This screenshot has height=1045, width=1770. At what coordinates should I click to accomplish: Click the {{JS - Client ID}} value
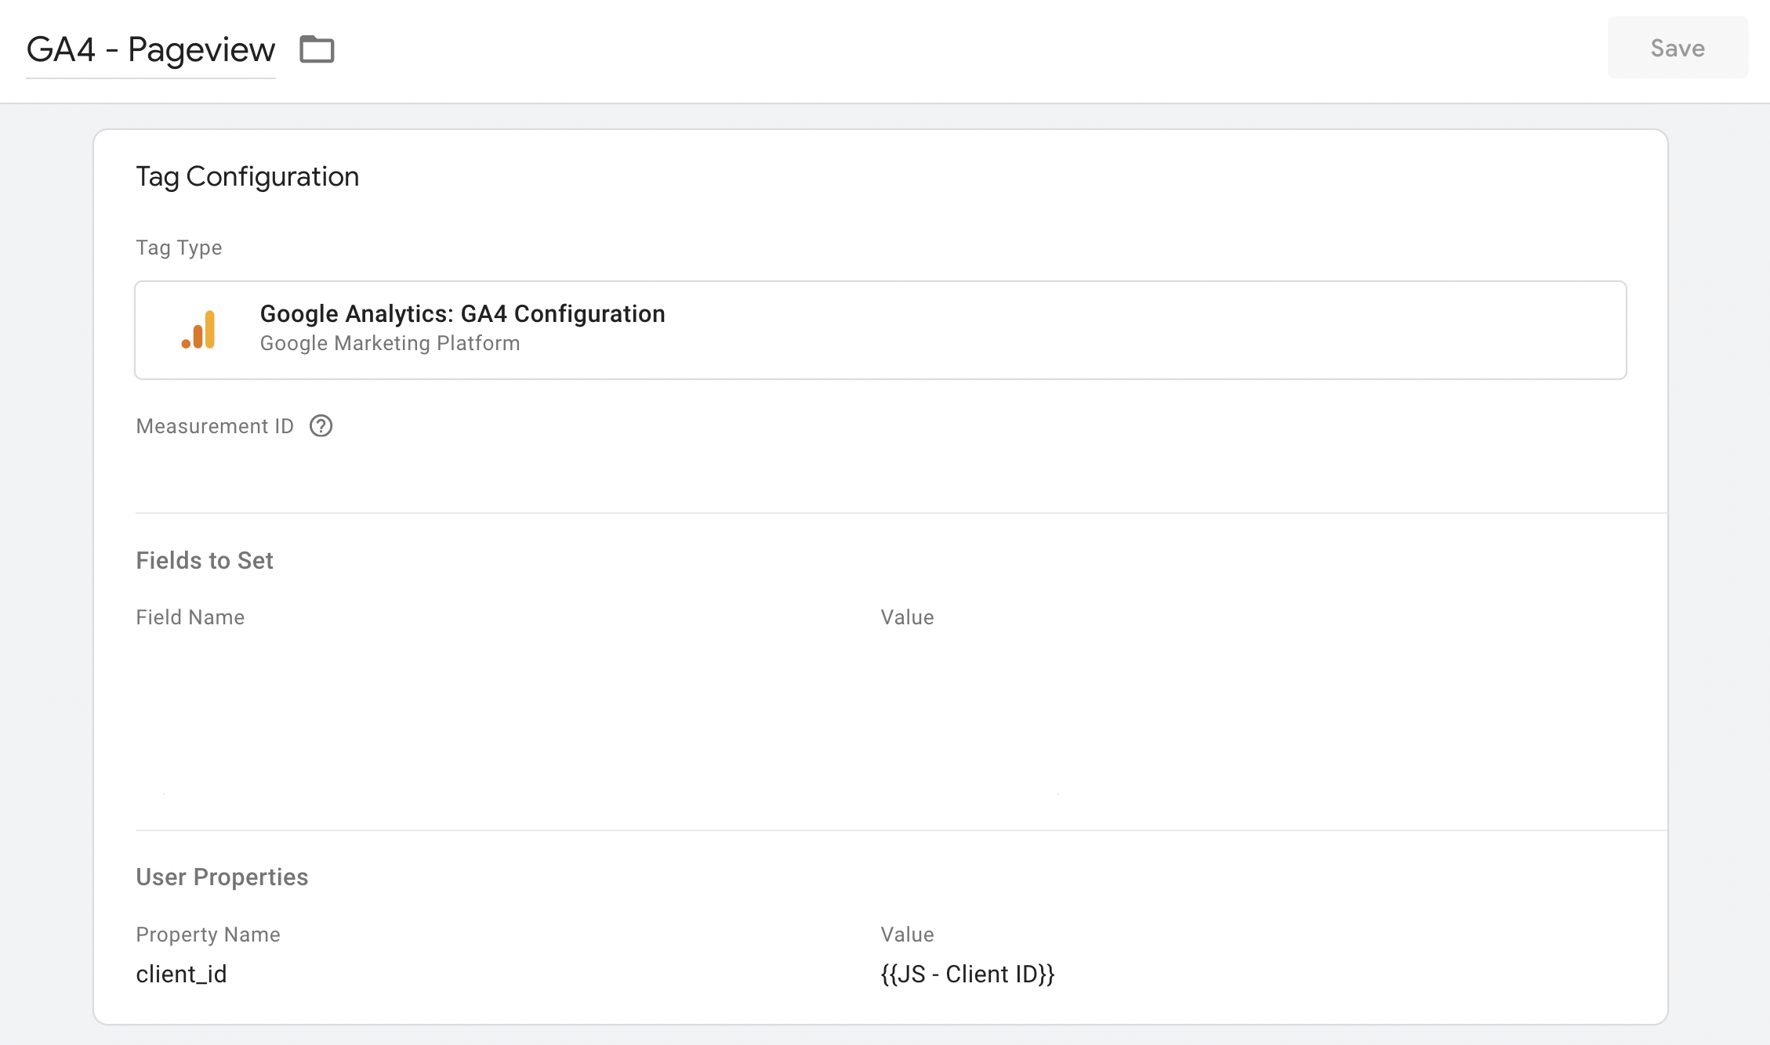click(x=967, y=974)
